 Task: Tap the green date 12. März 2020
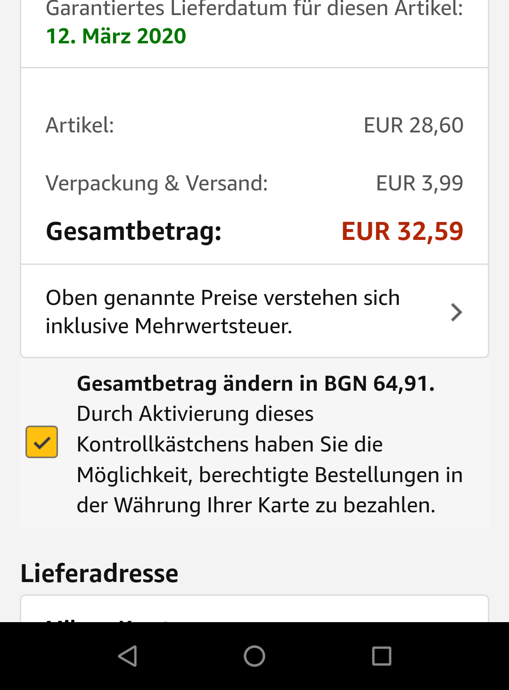coord(116,36)
